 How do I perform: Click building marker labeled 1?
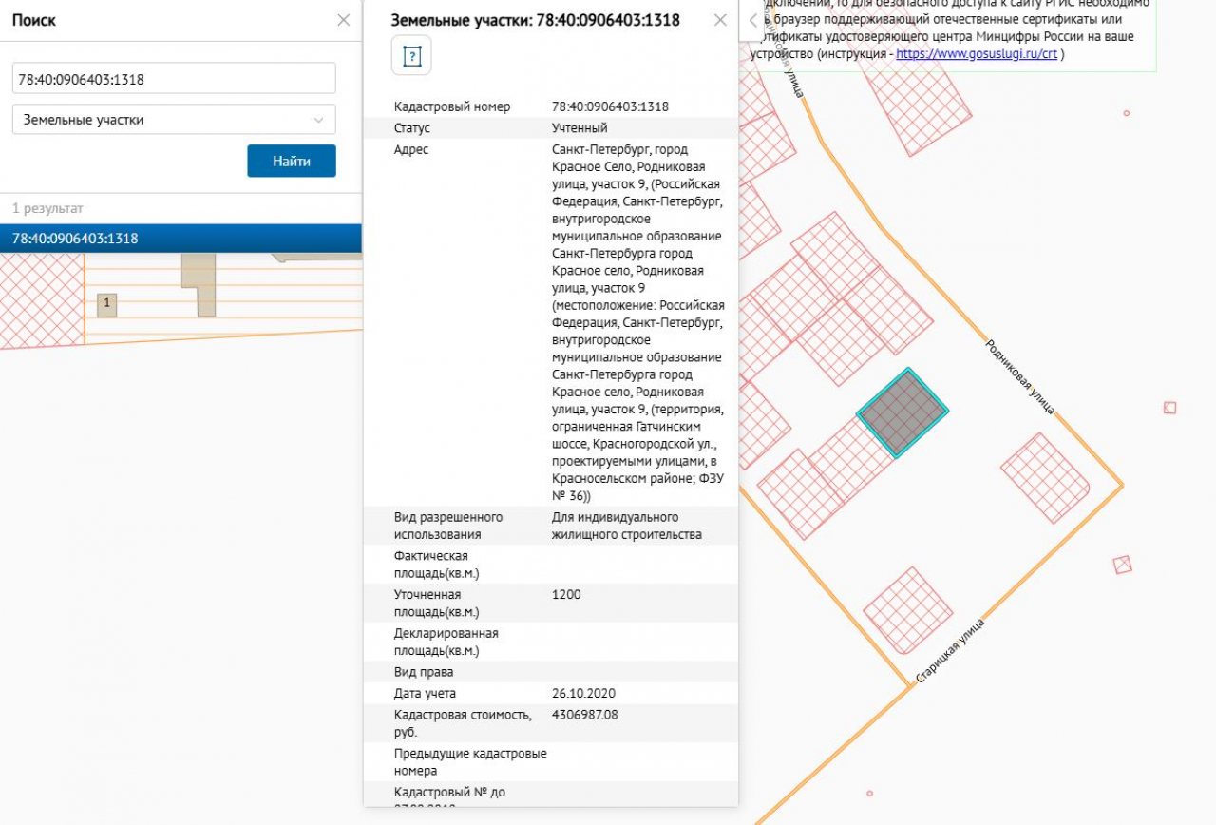(x=107, y=304)
